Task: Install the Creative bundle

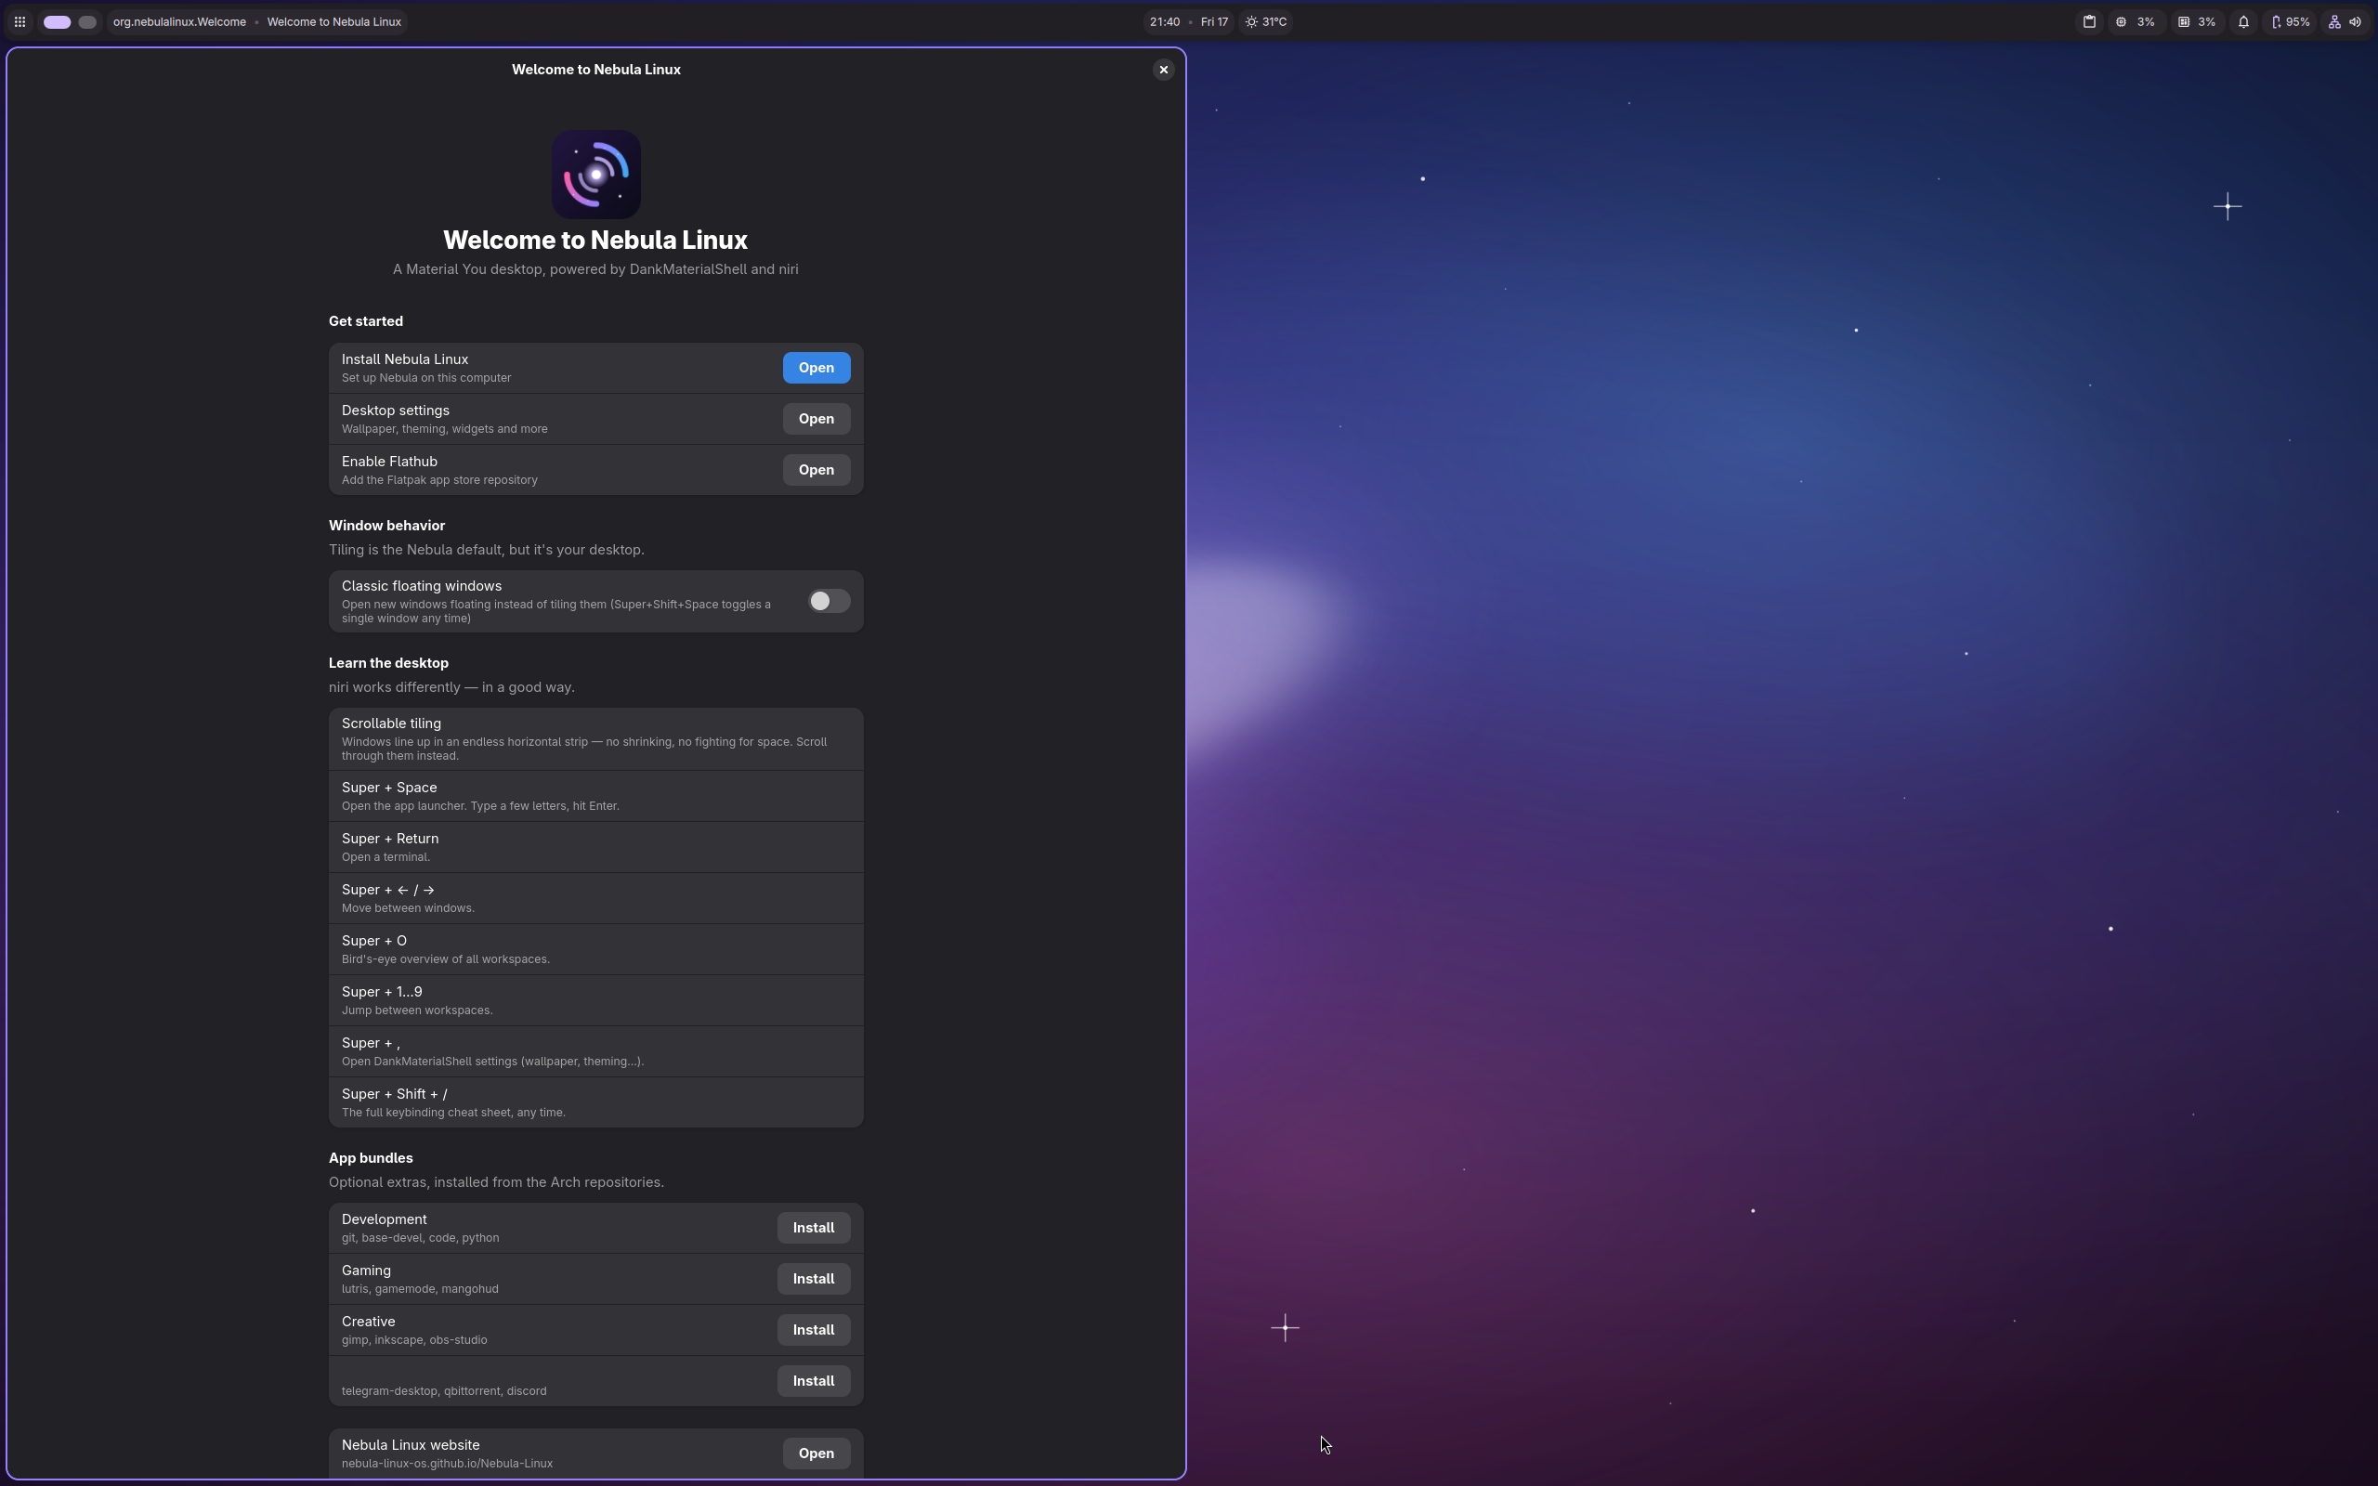Action: pos(814,1330)
